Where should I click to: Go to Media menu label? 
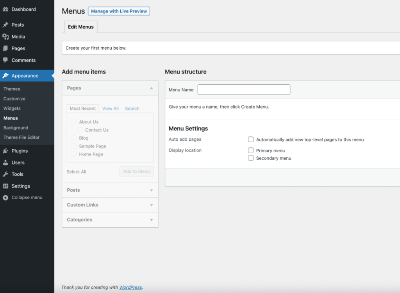click(x=18, y=37)
